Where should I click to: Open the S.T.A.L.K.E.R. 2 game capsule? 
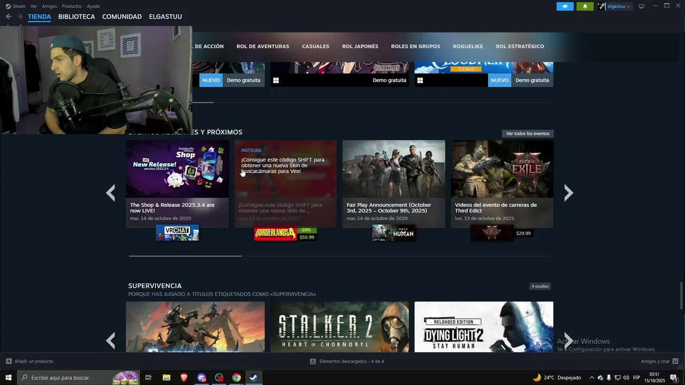pos(339,327)
